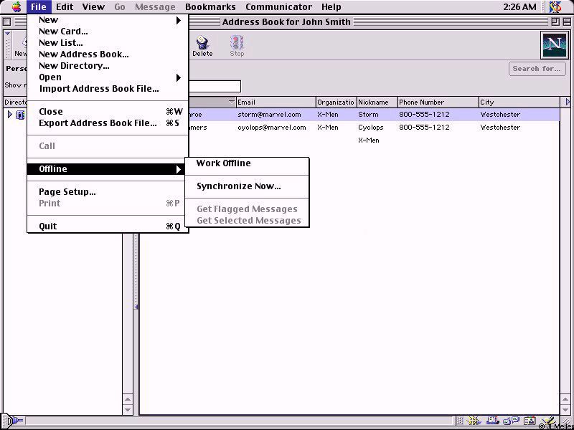Open the Composer pen icon in the status bar

click(547, 421)
